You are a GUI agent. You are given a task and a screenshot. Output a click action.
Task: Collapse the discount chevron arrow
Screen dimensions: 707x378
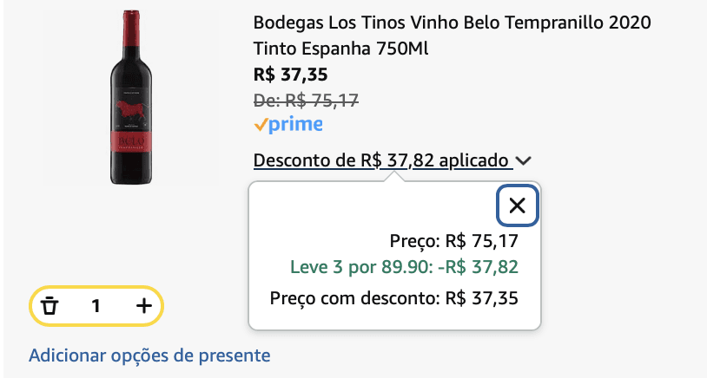click(x=523, y=160)
